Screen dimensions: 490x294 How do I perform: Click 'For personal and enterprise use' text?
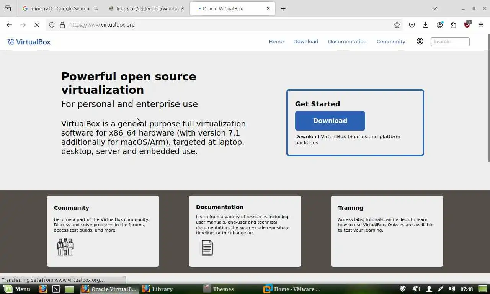[129, 104]
